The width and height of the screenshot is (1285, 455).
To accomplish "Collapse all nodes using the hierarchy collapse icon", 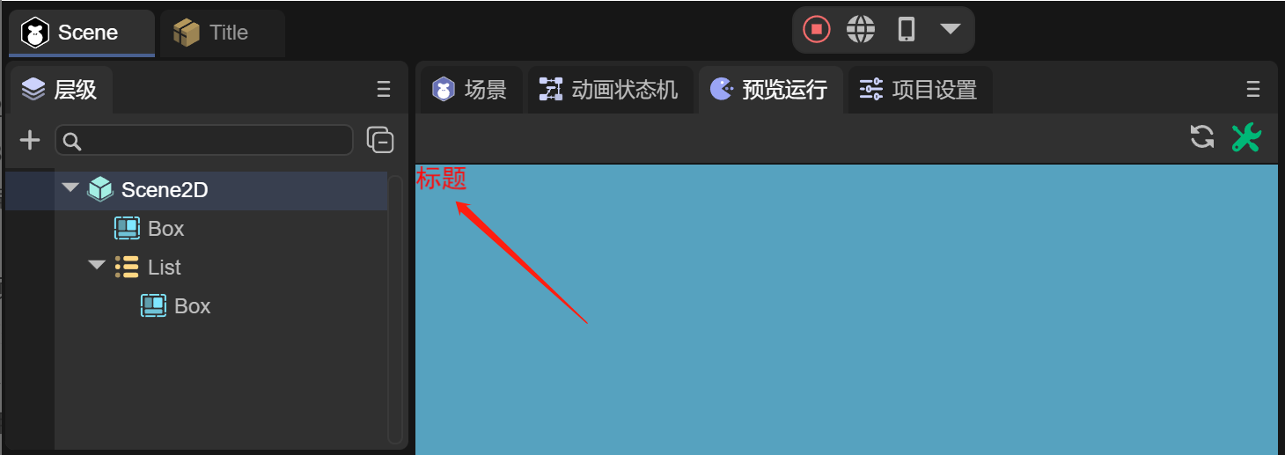I will pos(380,140).
